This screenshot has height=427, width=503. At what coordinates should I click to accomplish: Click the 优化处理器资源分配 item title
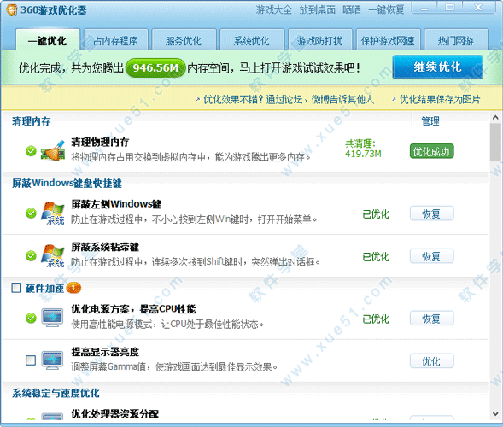(x=114, y=414)
